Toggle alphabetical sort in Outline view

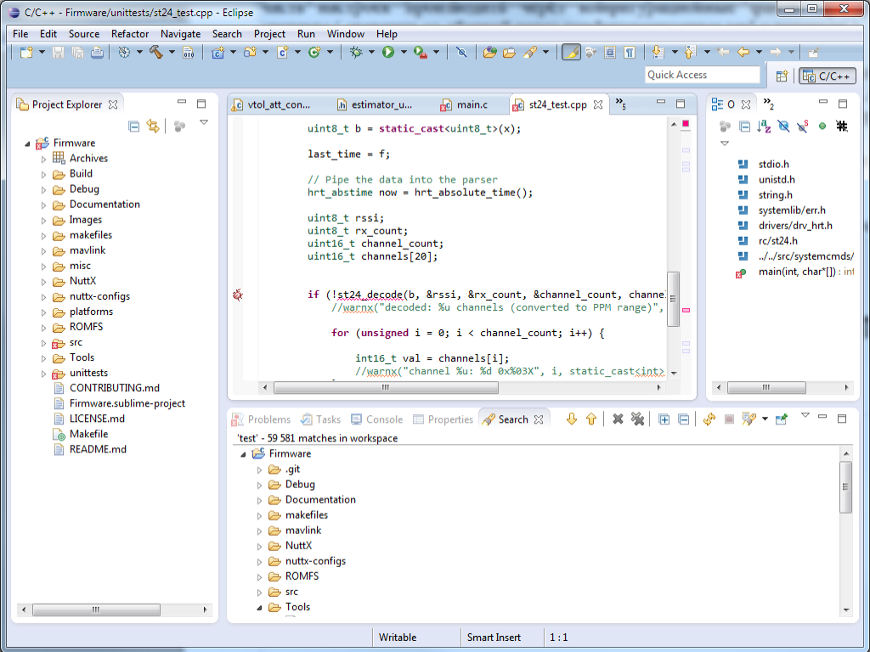764,126
